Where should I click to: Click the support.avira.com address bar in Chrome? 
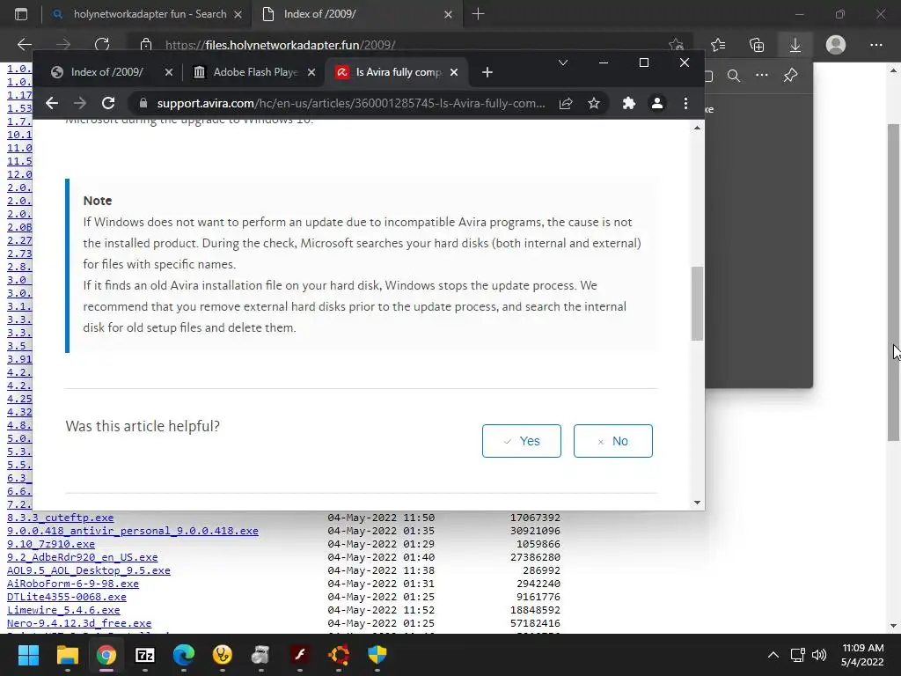[x=350, y=103]
